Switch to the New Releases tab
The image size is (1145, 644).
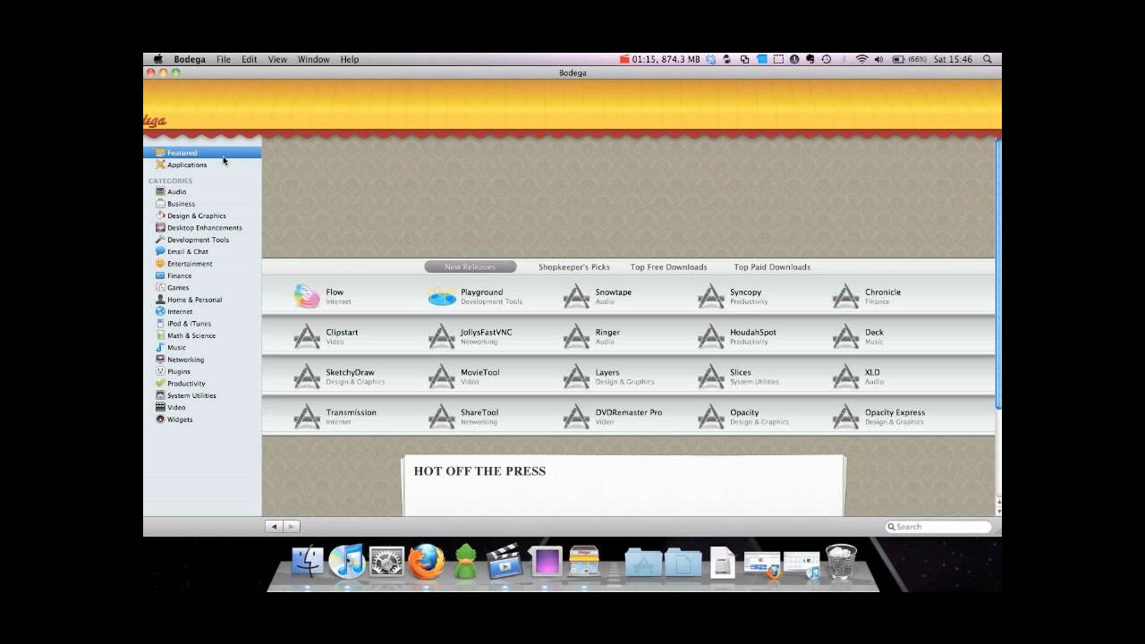click(x=470, y=267)
